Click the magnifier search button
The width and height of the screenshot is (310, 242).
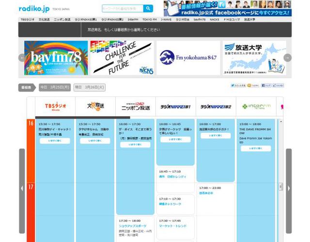coord(148,9)
